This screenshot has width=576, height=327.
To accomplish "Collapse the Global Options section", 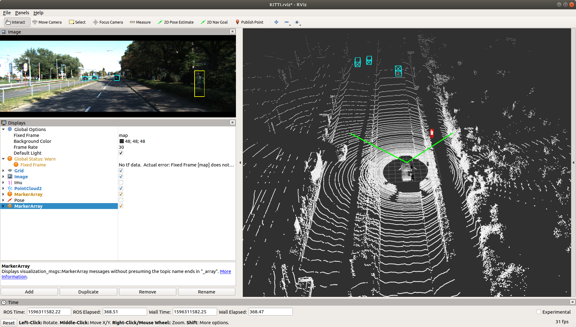I will [x=3, y=129].
